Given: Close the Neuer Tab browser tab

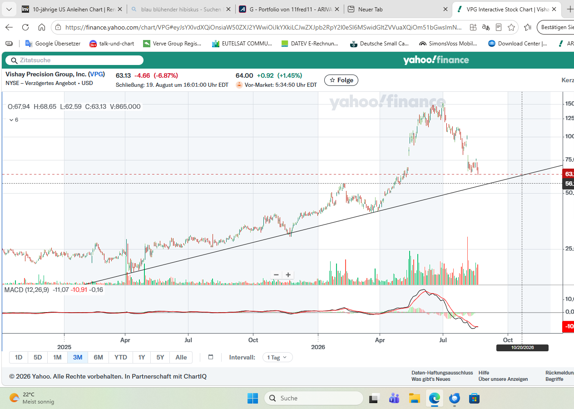Looking at the screenshot, I should pos(445,9).
